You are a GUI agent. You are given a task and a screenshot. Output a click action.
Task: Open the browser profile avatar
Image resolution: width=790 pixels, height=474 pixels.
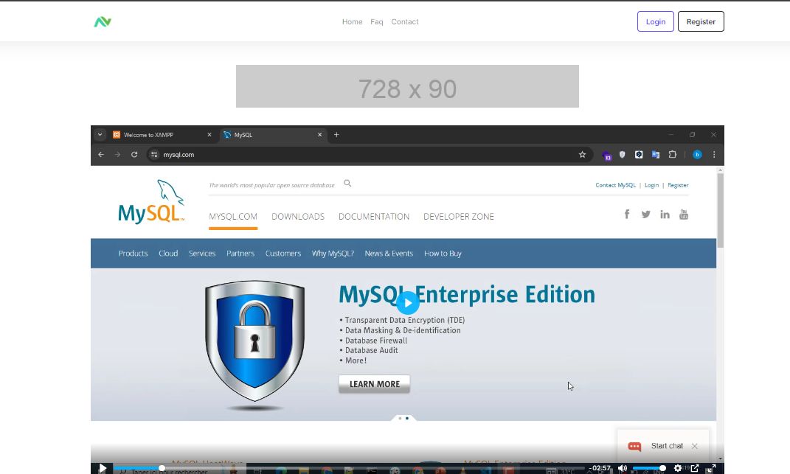point(697,155)
